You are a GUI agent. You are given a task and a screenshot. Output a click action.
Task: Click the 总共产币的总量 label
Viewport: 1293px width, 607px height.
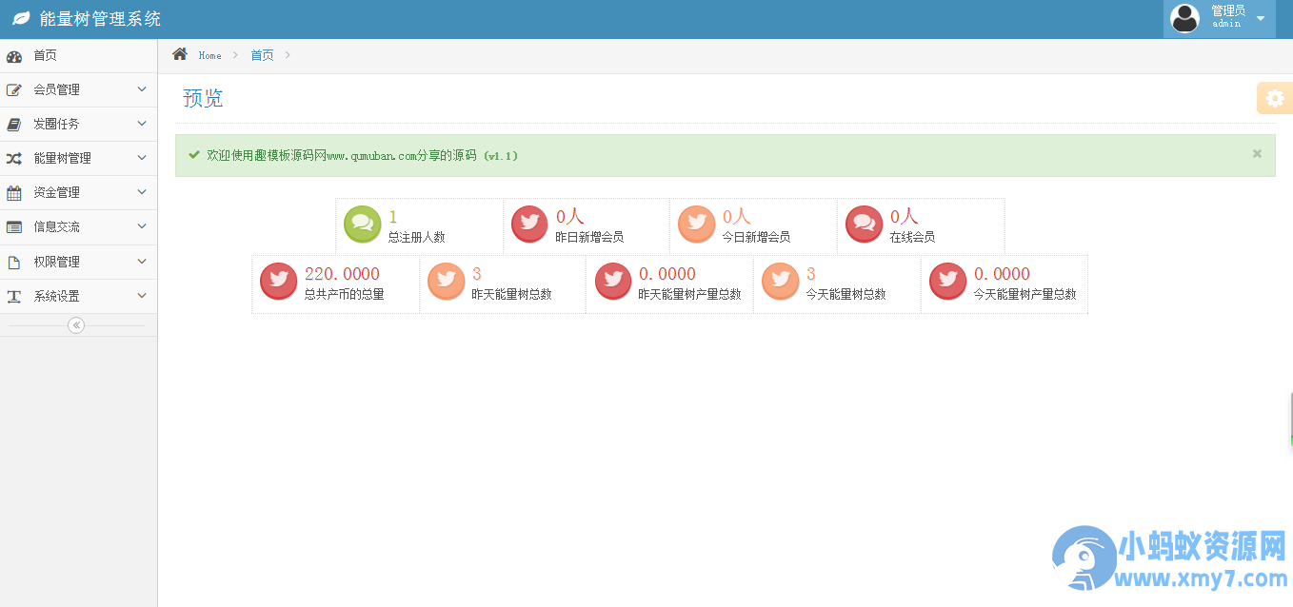[345, 294]
